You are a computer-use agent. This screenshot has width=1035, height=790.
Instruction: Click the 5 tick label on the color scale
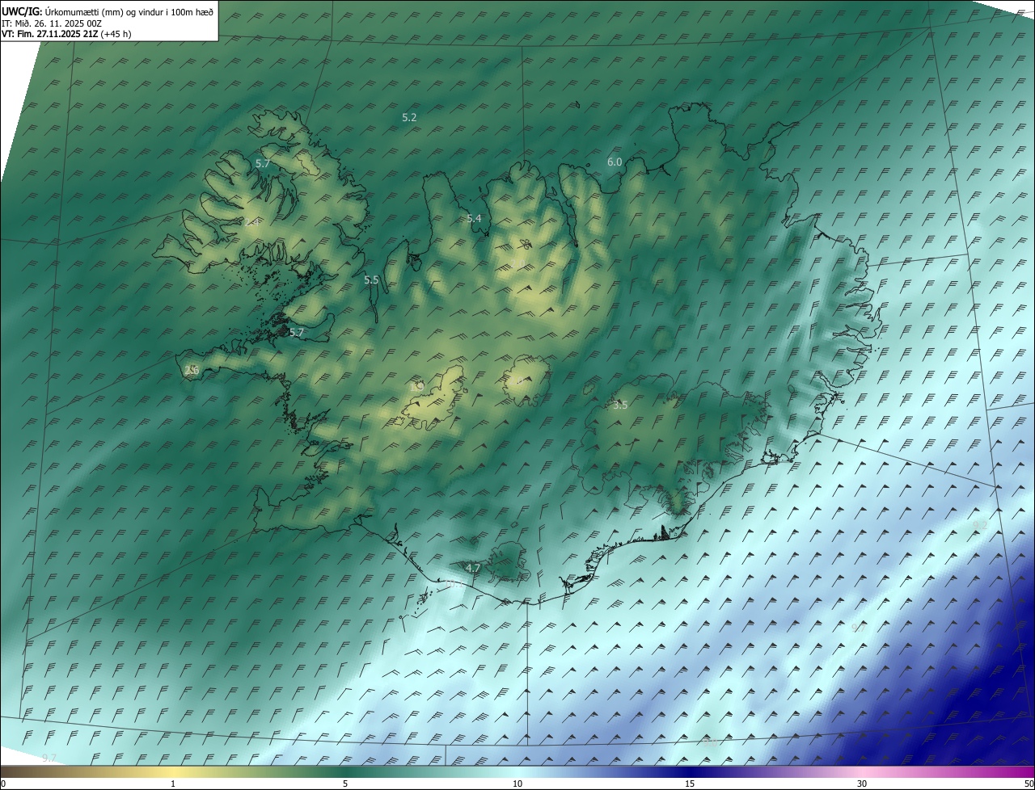coord(345,784)
